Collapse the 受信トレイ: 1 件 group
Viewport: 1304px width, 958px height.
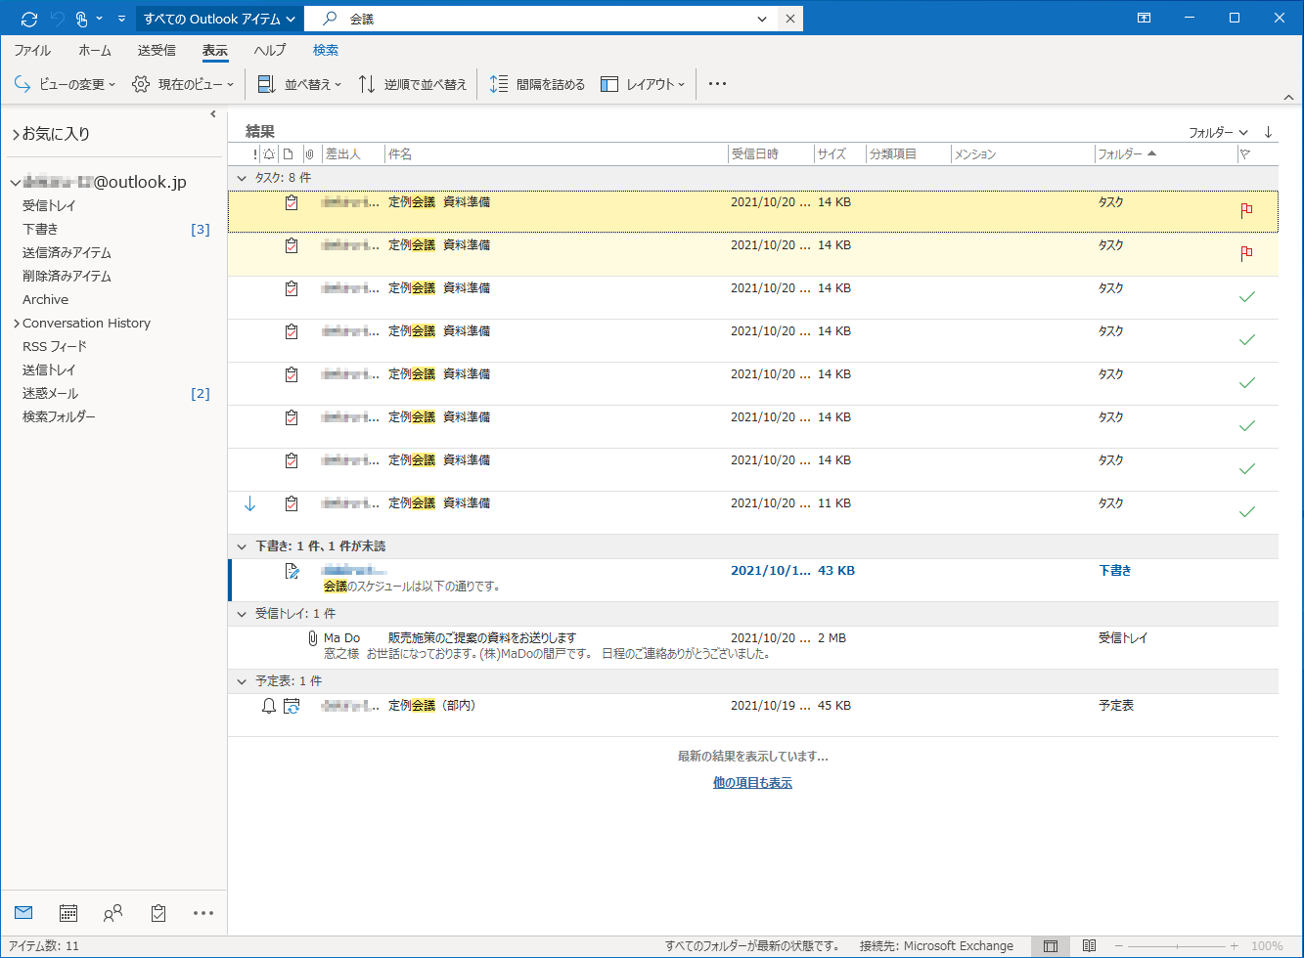[243, 614]
